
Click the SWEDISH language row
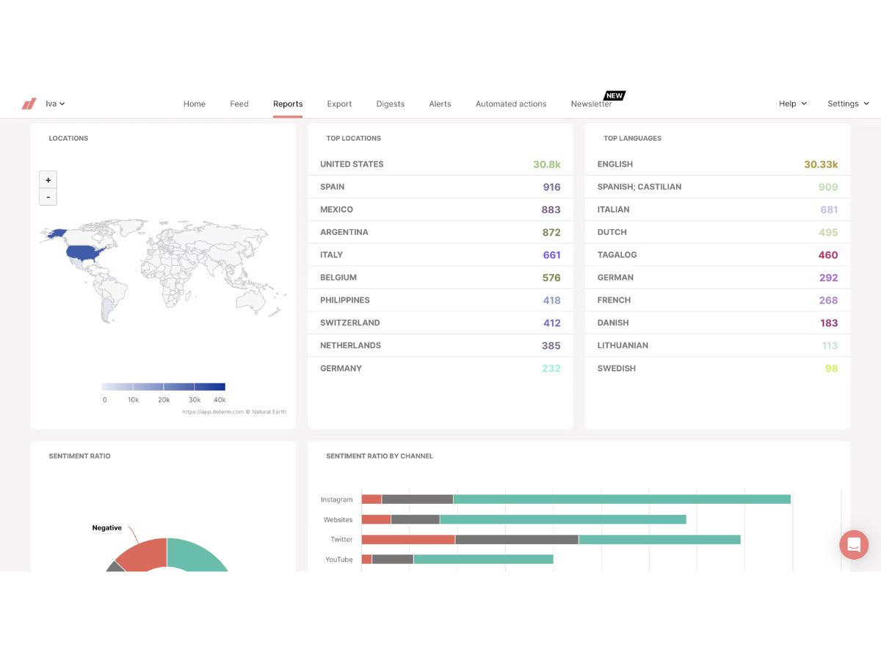click(717, 368)
